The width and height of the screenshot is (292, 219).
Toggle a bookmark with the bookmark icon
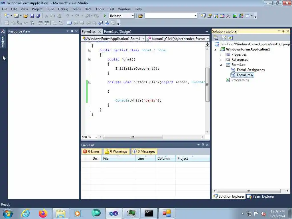pyautogui.click(x=69, y=23)
